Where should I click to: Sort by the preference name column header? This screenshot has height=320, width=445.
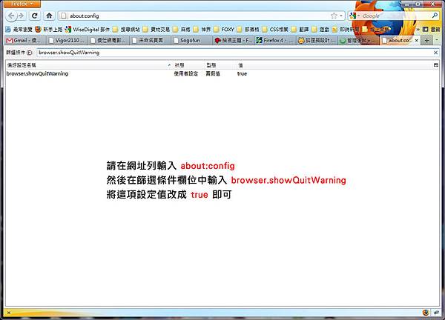(x=89, y=65)
